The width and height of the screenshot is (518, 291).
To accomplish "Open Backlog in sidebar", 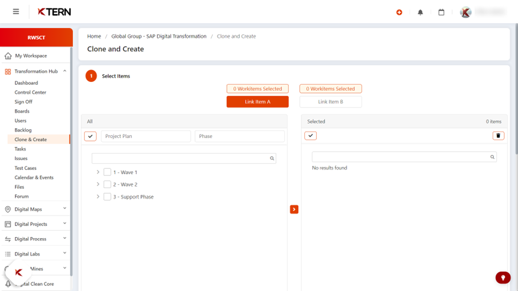I will 23,130.
